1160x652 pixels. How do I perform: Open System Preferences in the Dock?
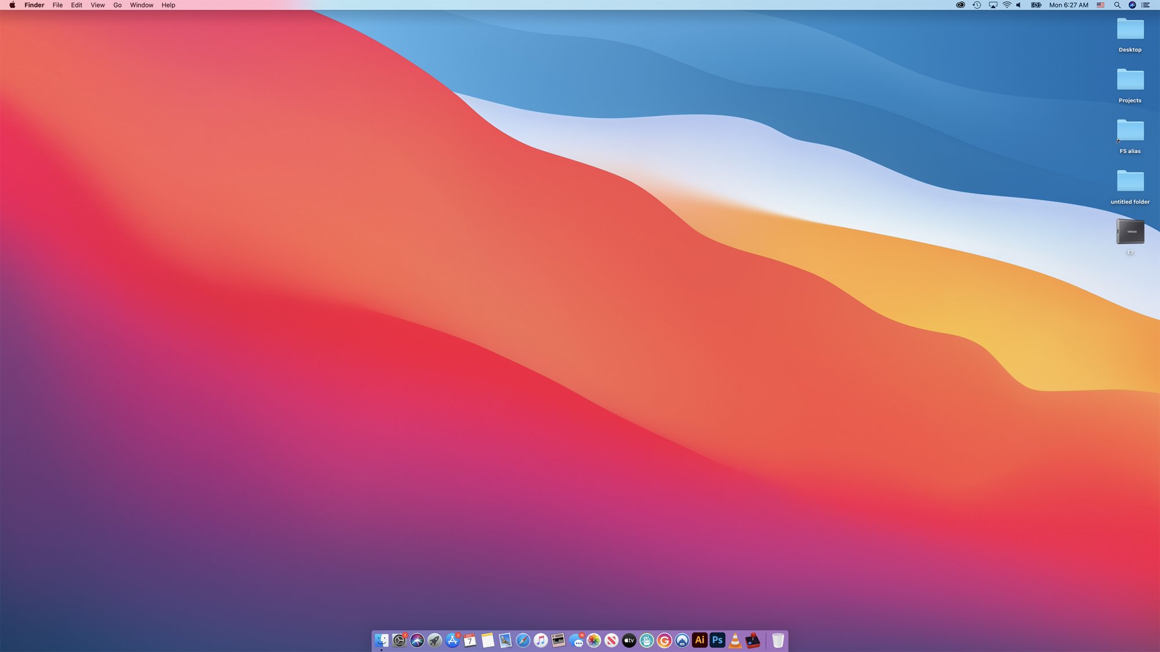point(399,640)
